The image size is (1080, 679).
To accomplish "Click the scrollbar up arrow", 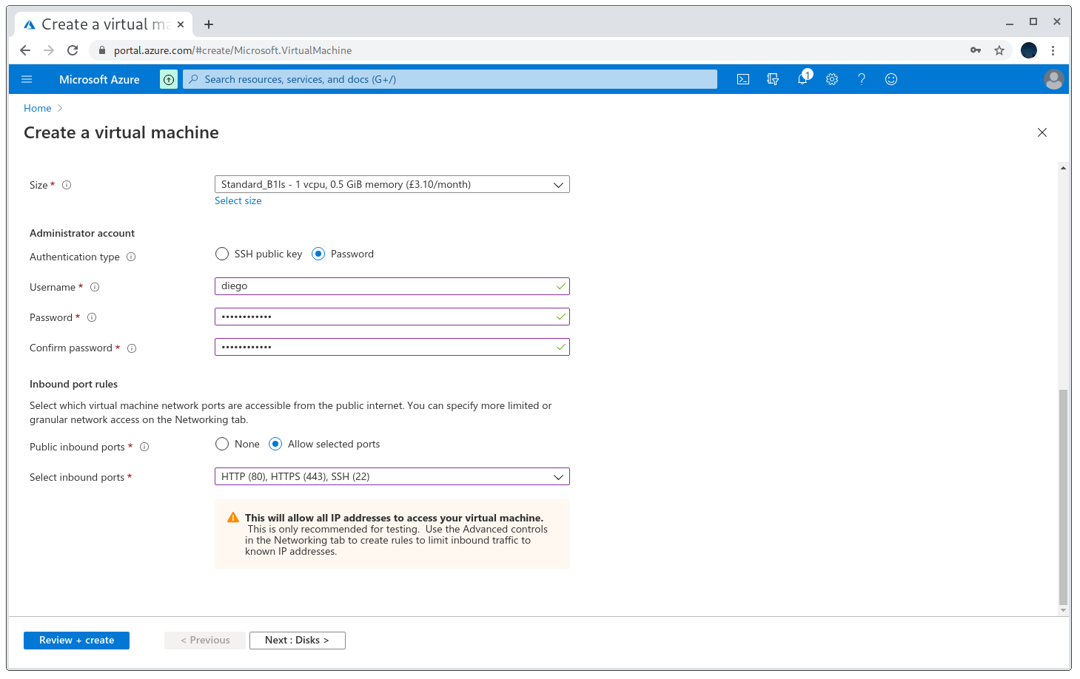I will [x=1063, y=168].
